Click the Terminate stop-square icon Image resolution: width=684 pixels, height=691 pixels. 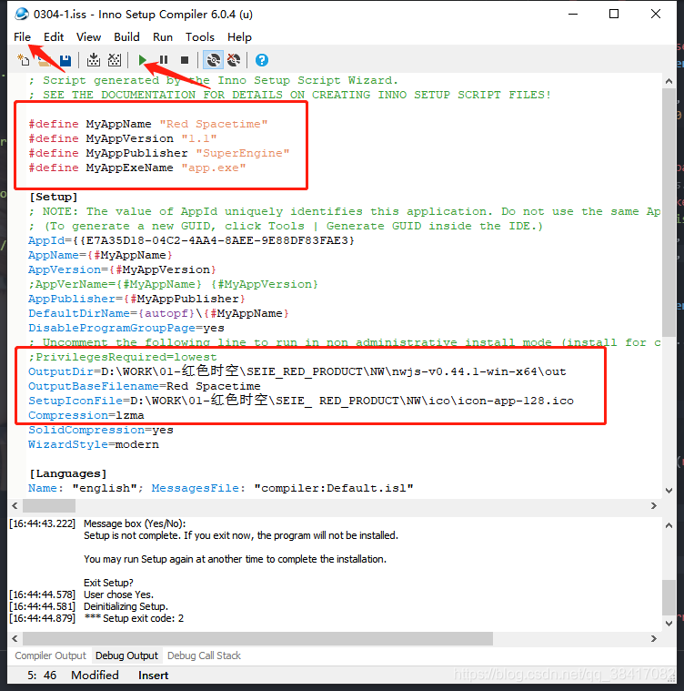click(x=185, y=60)
